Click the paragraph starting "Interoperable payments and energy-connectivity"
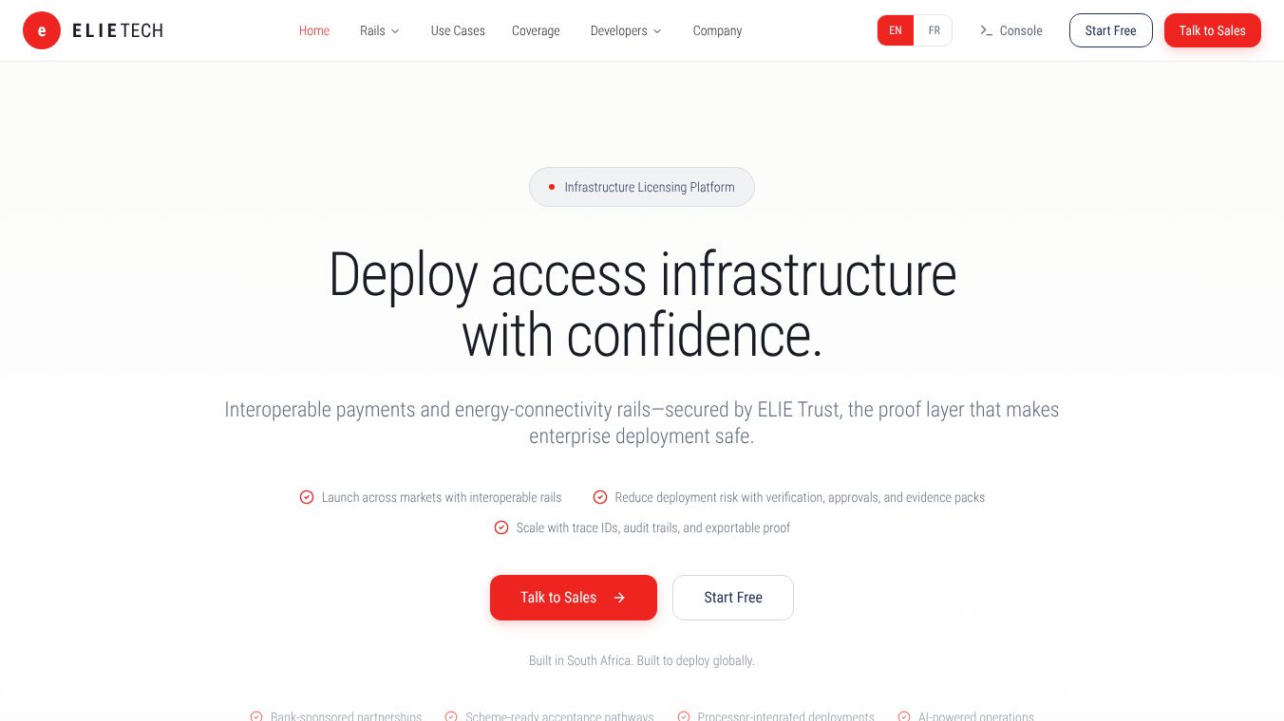The width and height of the screenshot is (1284, 721). pyautogui.click(x=642, y=423)
